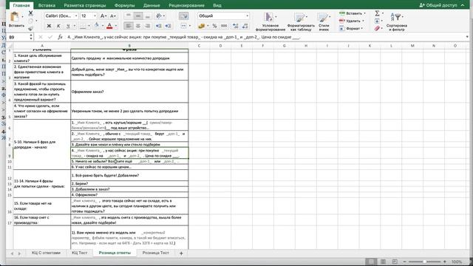The width and height of the screenshot is (473, 266).
Task: Click the Format Painter brush icon
Action: pos(30,28)
